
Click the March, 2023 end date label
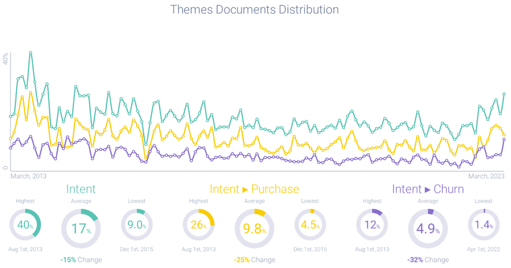tap(486, 176)
